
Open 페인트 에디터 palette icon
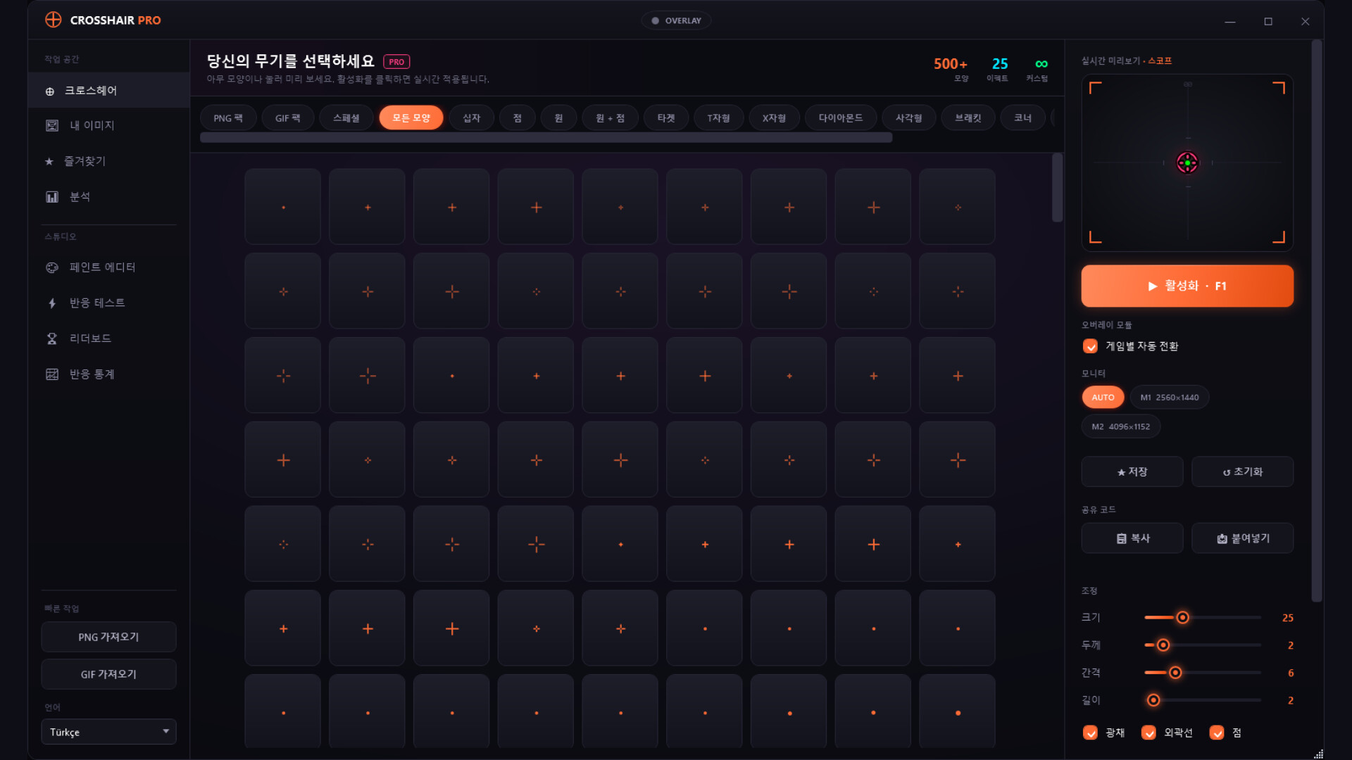(52, 267)
